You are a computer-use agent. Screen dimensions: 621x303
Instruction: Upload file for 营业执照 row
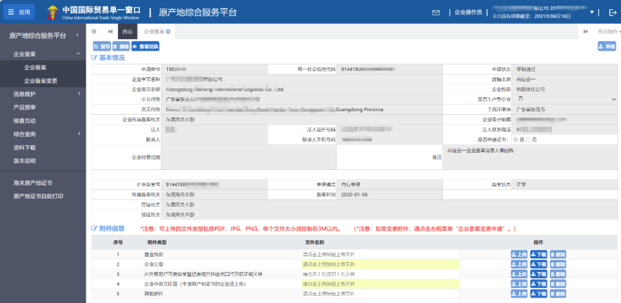519,254
